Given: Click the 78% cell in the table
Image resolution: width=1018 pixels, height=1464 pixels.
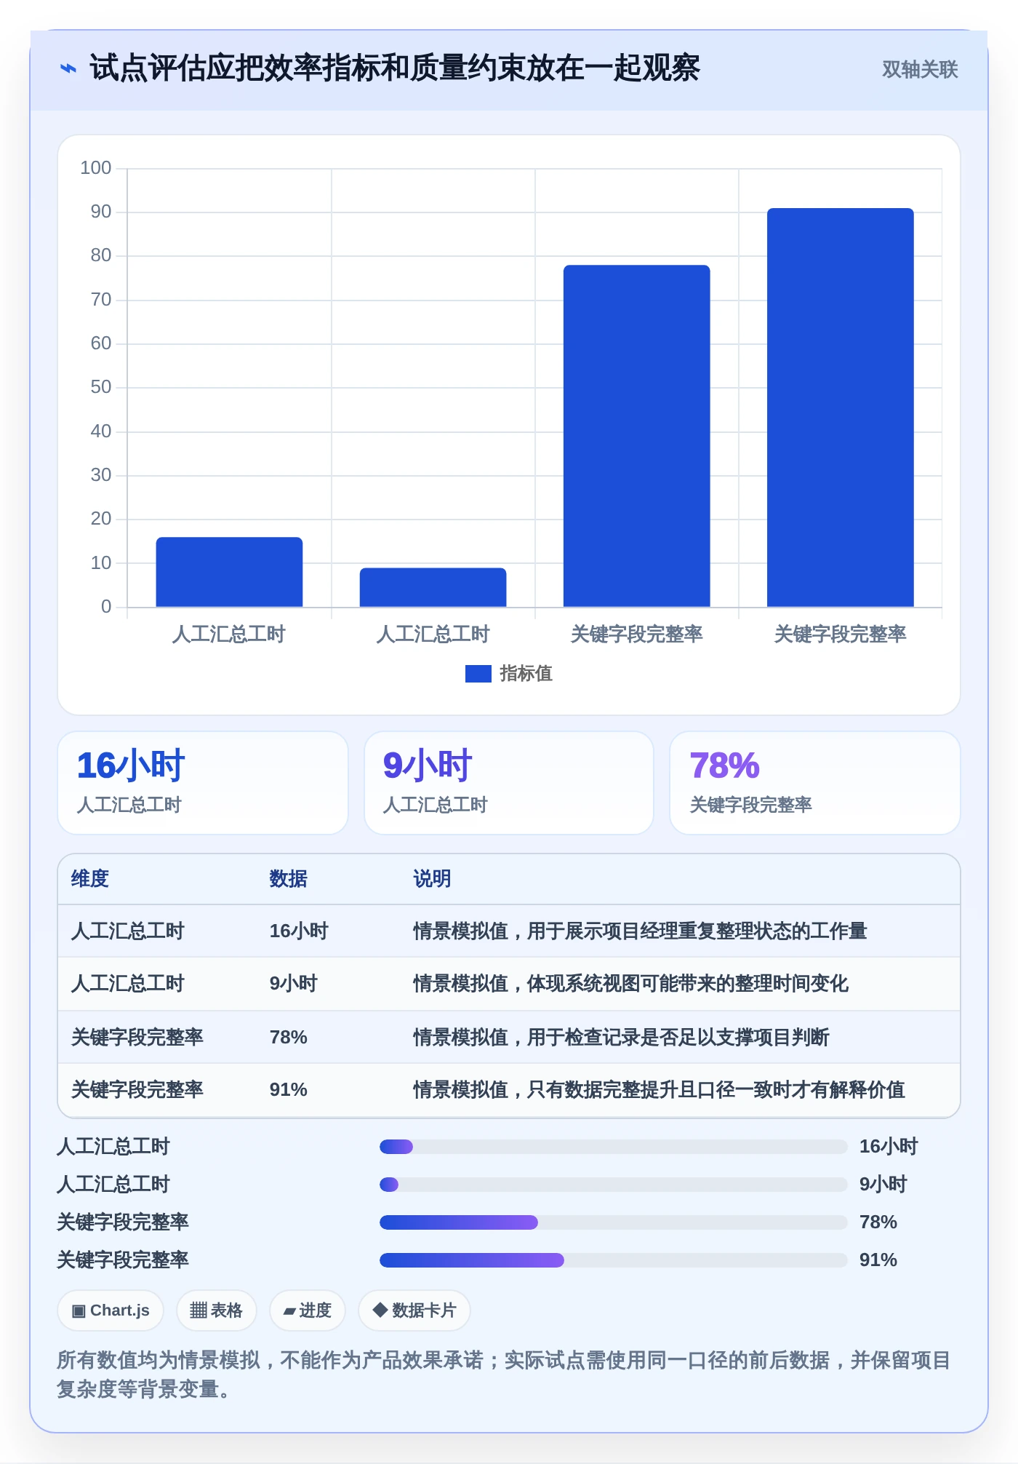Looking at the screenshot, I should point(288,1037).
